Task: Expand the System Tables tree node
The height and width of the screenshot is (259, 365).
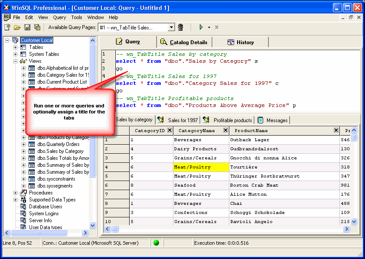Action: [15, 55]
